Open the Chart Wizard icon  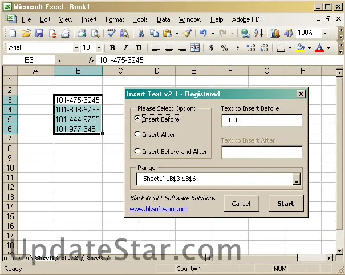[x=275, y=33]
